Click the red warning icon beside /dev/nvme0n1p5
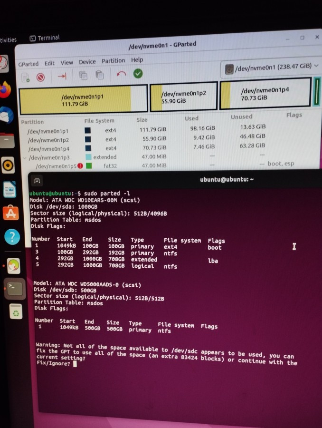Image resolution: width=322 pixels, height=428 pixels. point(80,165)
